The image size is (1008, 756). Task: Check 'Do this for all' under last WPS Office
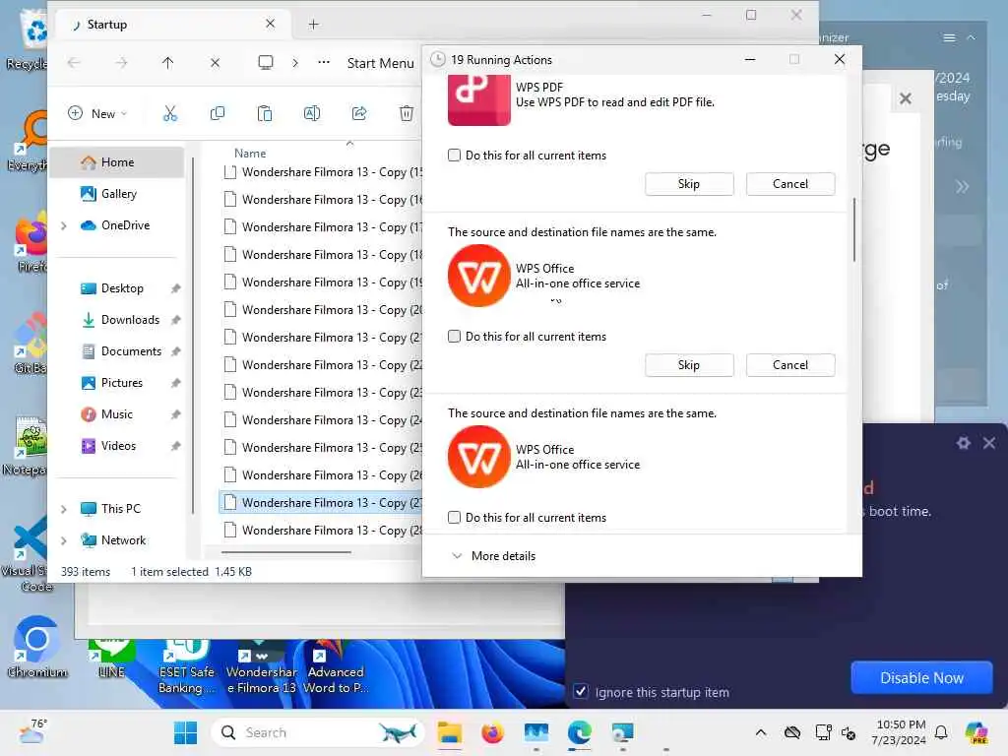click(454, 518)
